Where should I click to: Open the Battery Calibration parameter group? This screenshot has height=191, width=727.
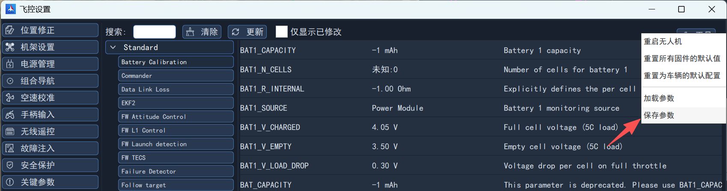tap(176, 62)
